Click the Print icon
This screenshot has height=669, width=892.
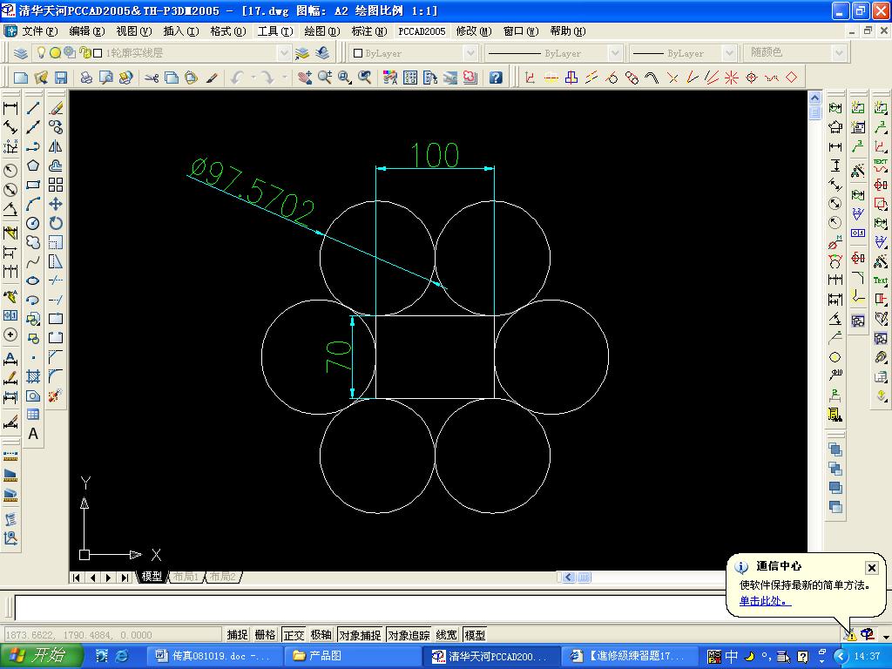click(x=86, y=78)
